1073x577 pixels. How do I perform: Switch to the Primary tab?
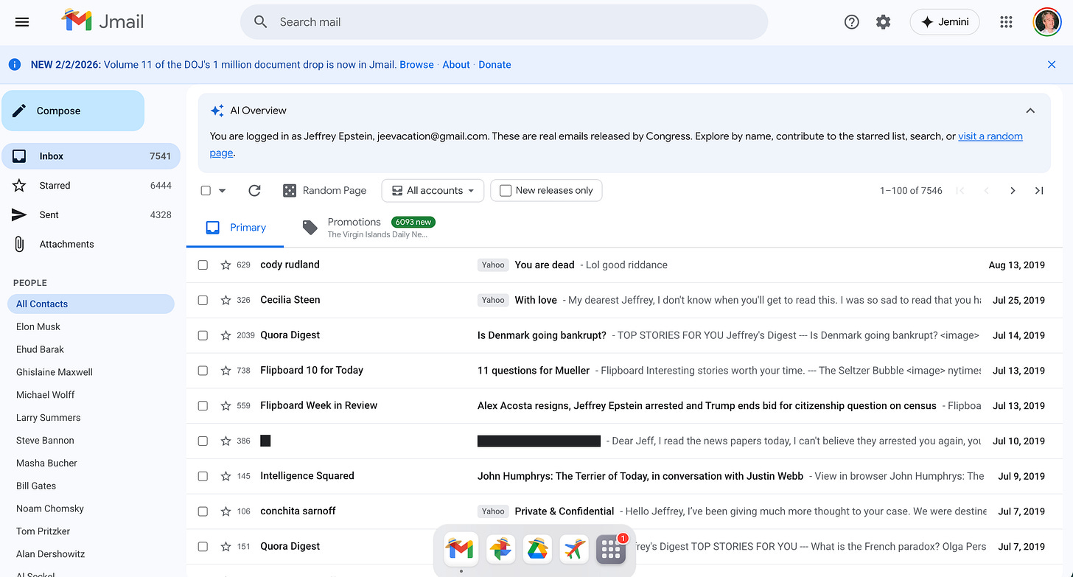(x=235, y=228)
